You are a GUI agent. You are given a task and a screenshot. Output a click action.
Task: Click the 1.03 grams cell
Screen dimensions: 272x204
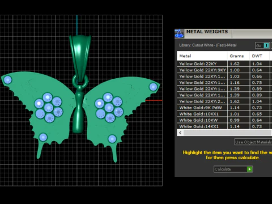point(239,76)
